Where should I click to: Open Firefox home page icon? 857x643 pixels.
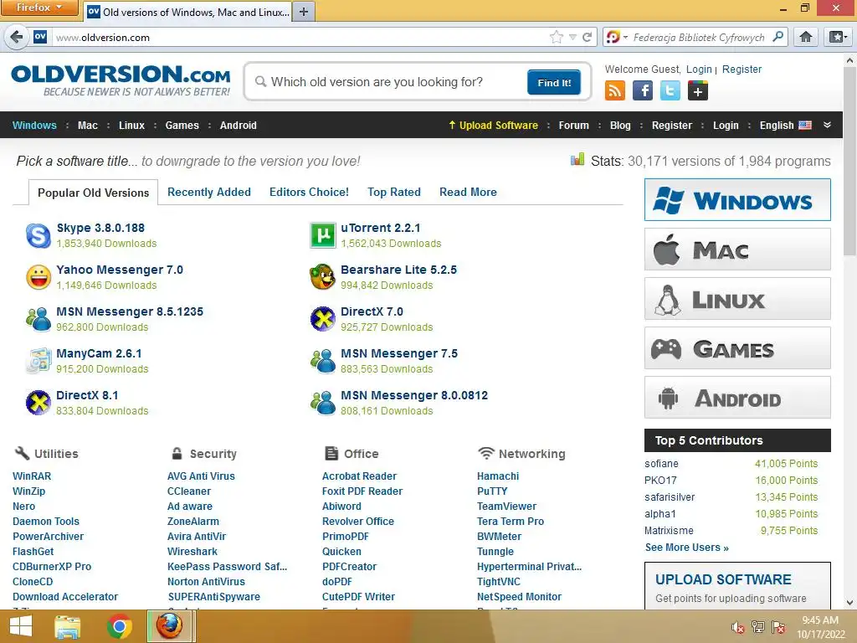pyautogui.click(x=806, y=37)
